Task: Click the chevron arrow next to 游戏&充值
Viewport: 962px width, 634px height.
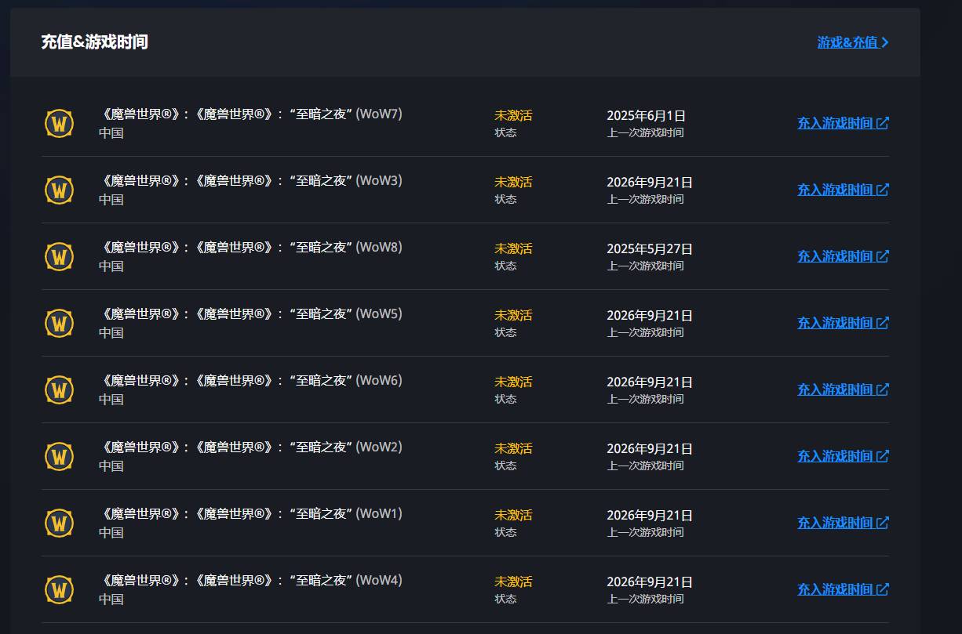Action: tap(885, 42)
